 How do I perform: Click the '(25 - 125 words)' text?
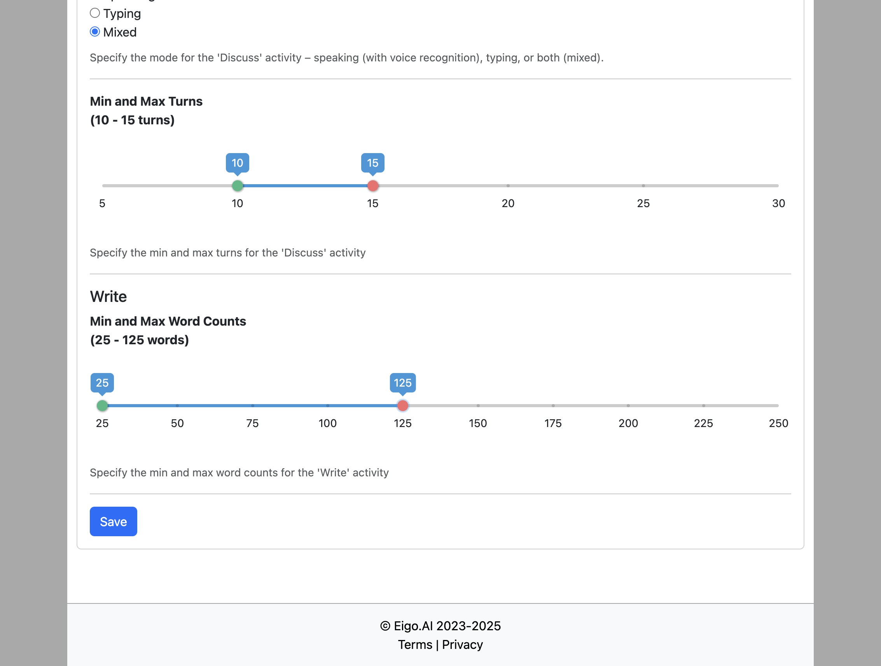pos(140,340)
